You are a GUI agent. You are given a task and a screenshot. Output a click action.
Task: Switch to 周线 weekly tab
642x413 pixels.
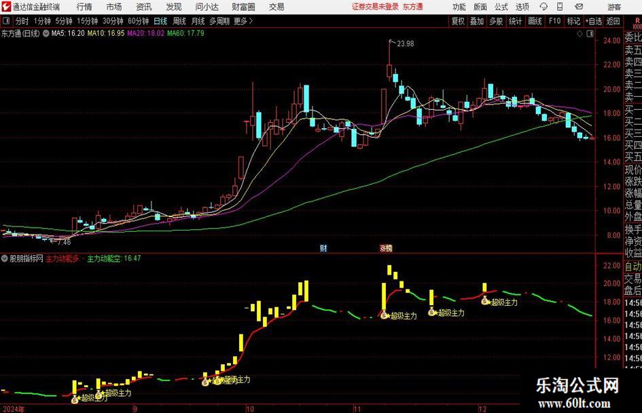(179, 21)
